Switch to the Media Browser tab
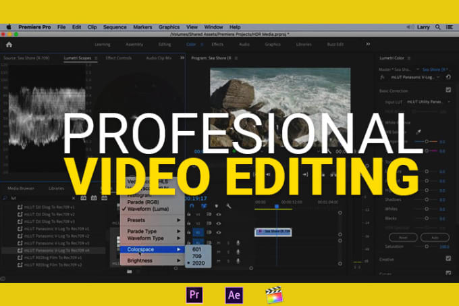Image resolution: width=459 pixels, height=306 pixels. point(21,188)
